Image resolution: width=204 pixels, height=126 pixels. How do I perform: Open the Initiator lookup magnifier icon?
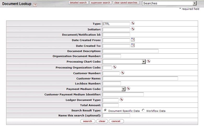click(x=133, y=29)
